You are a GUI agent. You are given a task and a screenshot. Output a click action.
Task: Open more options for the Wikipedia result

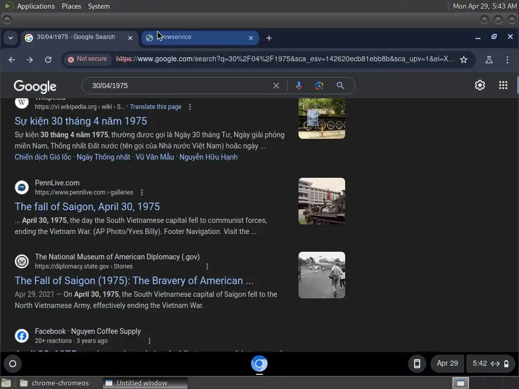(190, 107)
